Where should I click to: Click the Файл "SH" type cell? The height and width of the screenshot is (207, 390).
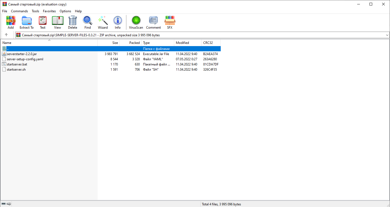[151, 70]
